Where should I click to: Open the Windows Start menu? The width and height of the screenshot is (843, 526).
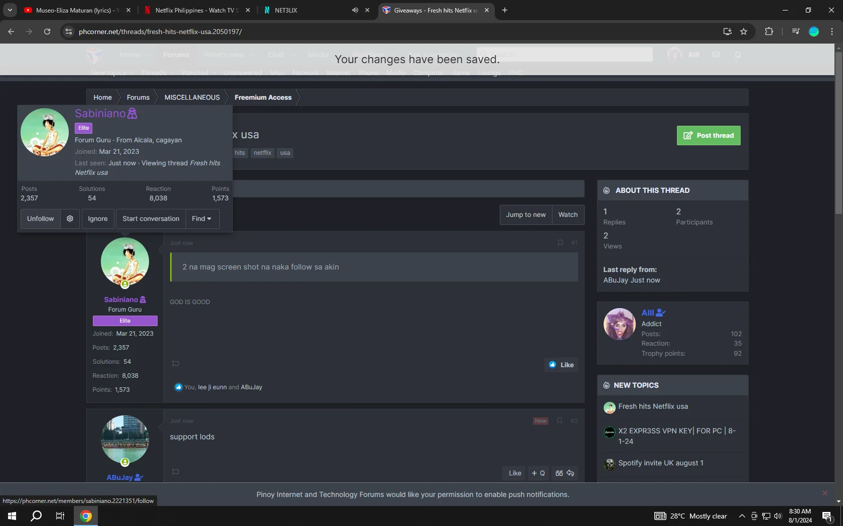pyautogui.click(x=12, y=516)
